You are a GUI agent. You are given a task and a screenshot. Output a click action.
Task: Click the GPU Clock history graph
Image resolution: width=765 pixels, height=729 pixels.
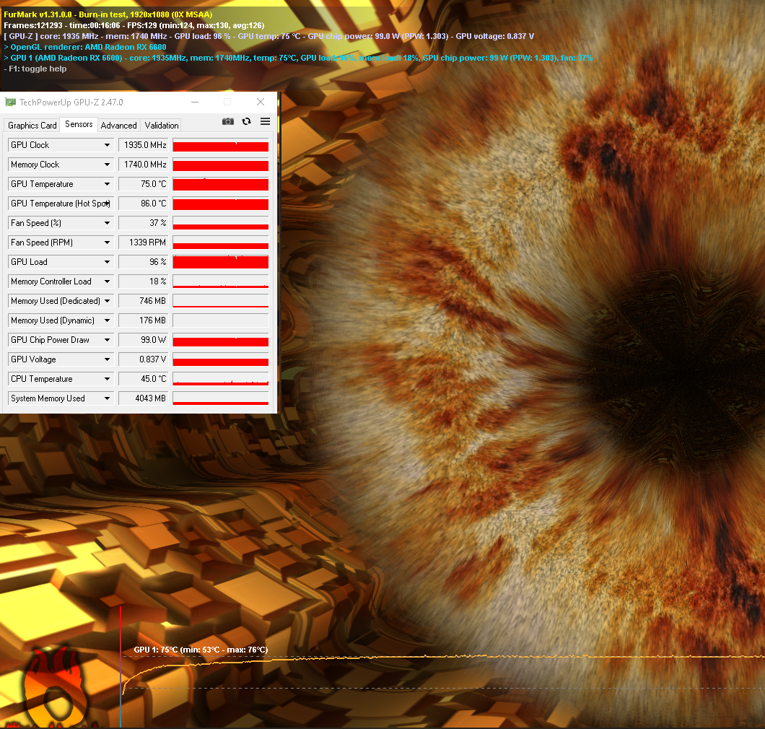[x=221, y=145]
